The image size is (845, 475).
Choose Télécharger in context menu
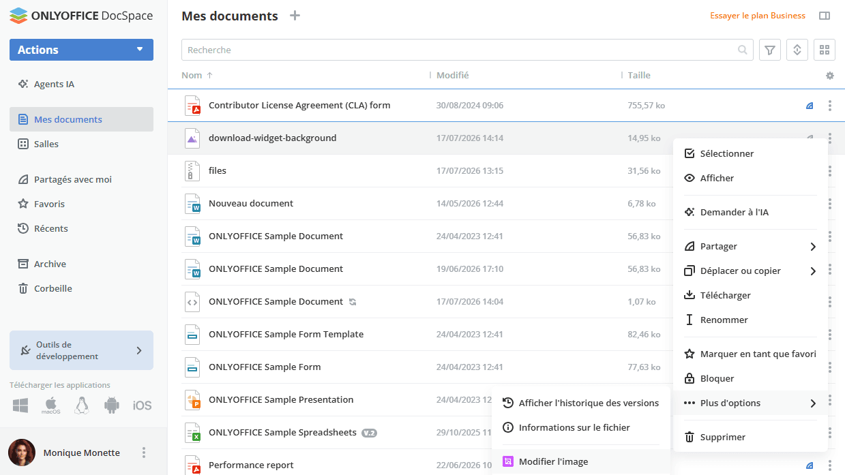(x=750, y=295)
